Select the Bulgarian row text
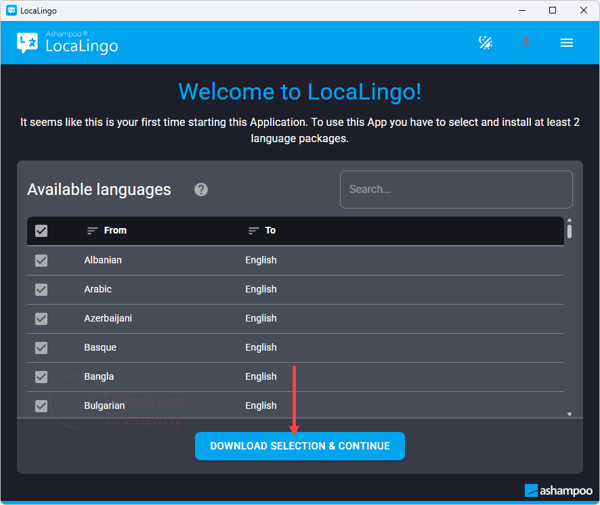 (x=104, y=405)
